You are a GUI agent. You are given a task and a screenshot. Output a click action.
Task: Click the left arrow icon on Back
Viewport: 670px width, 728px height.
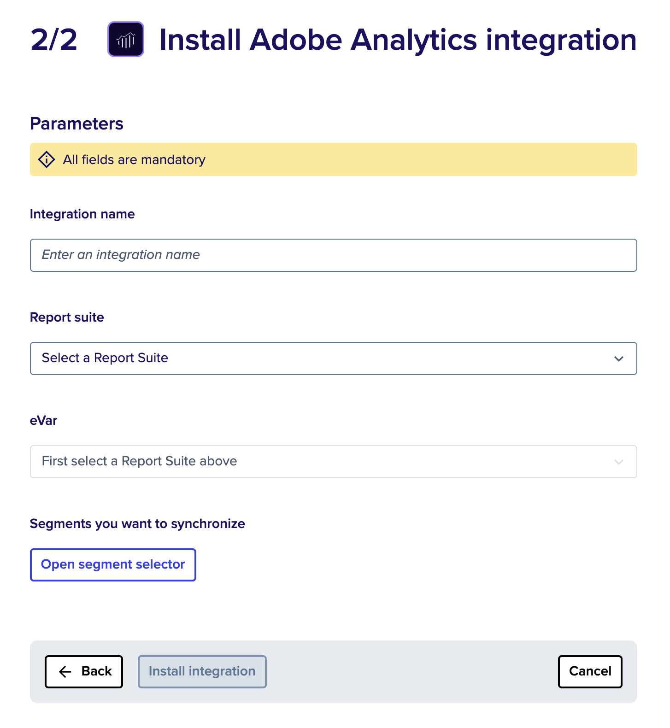65,671
